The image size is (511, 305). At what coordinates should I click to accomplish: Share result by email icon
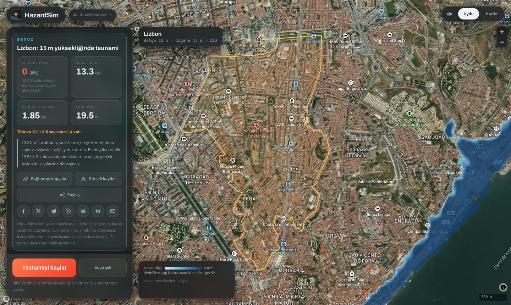point(113,211)
